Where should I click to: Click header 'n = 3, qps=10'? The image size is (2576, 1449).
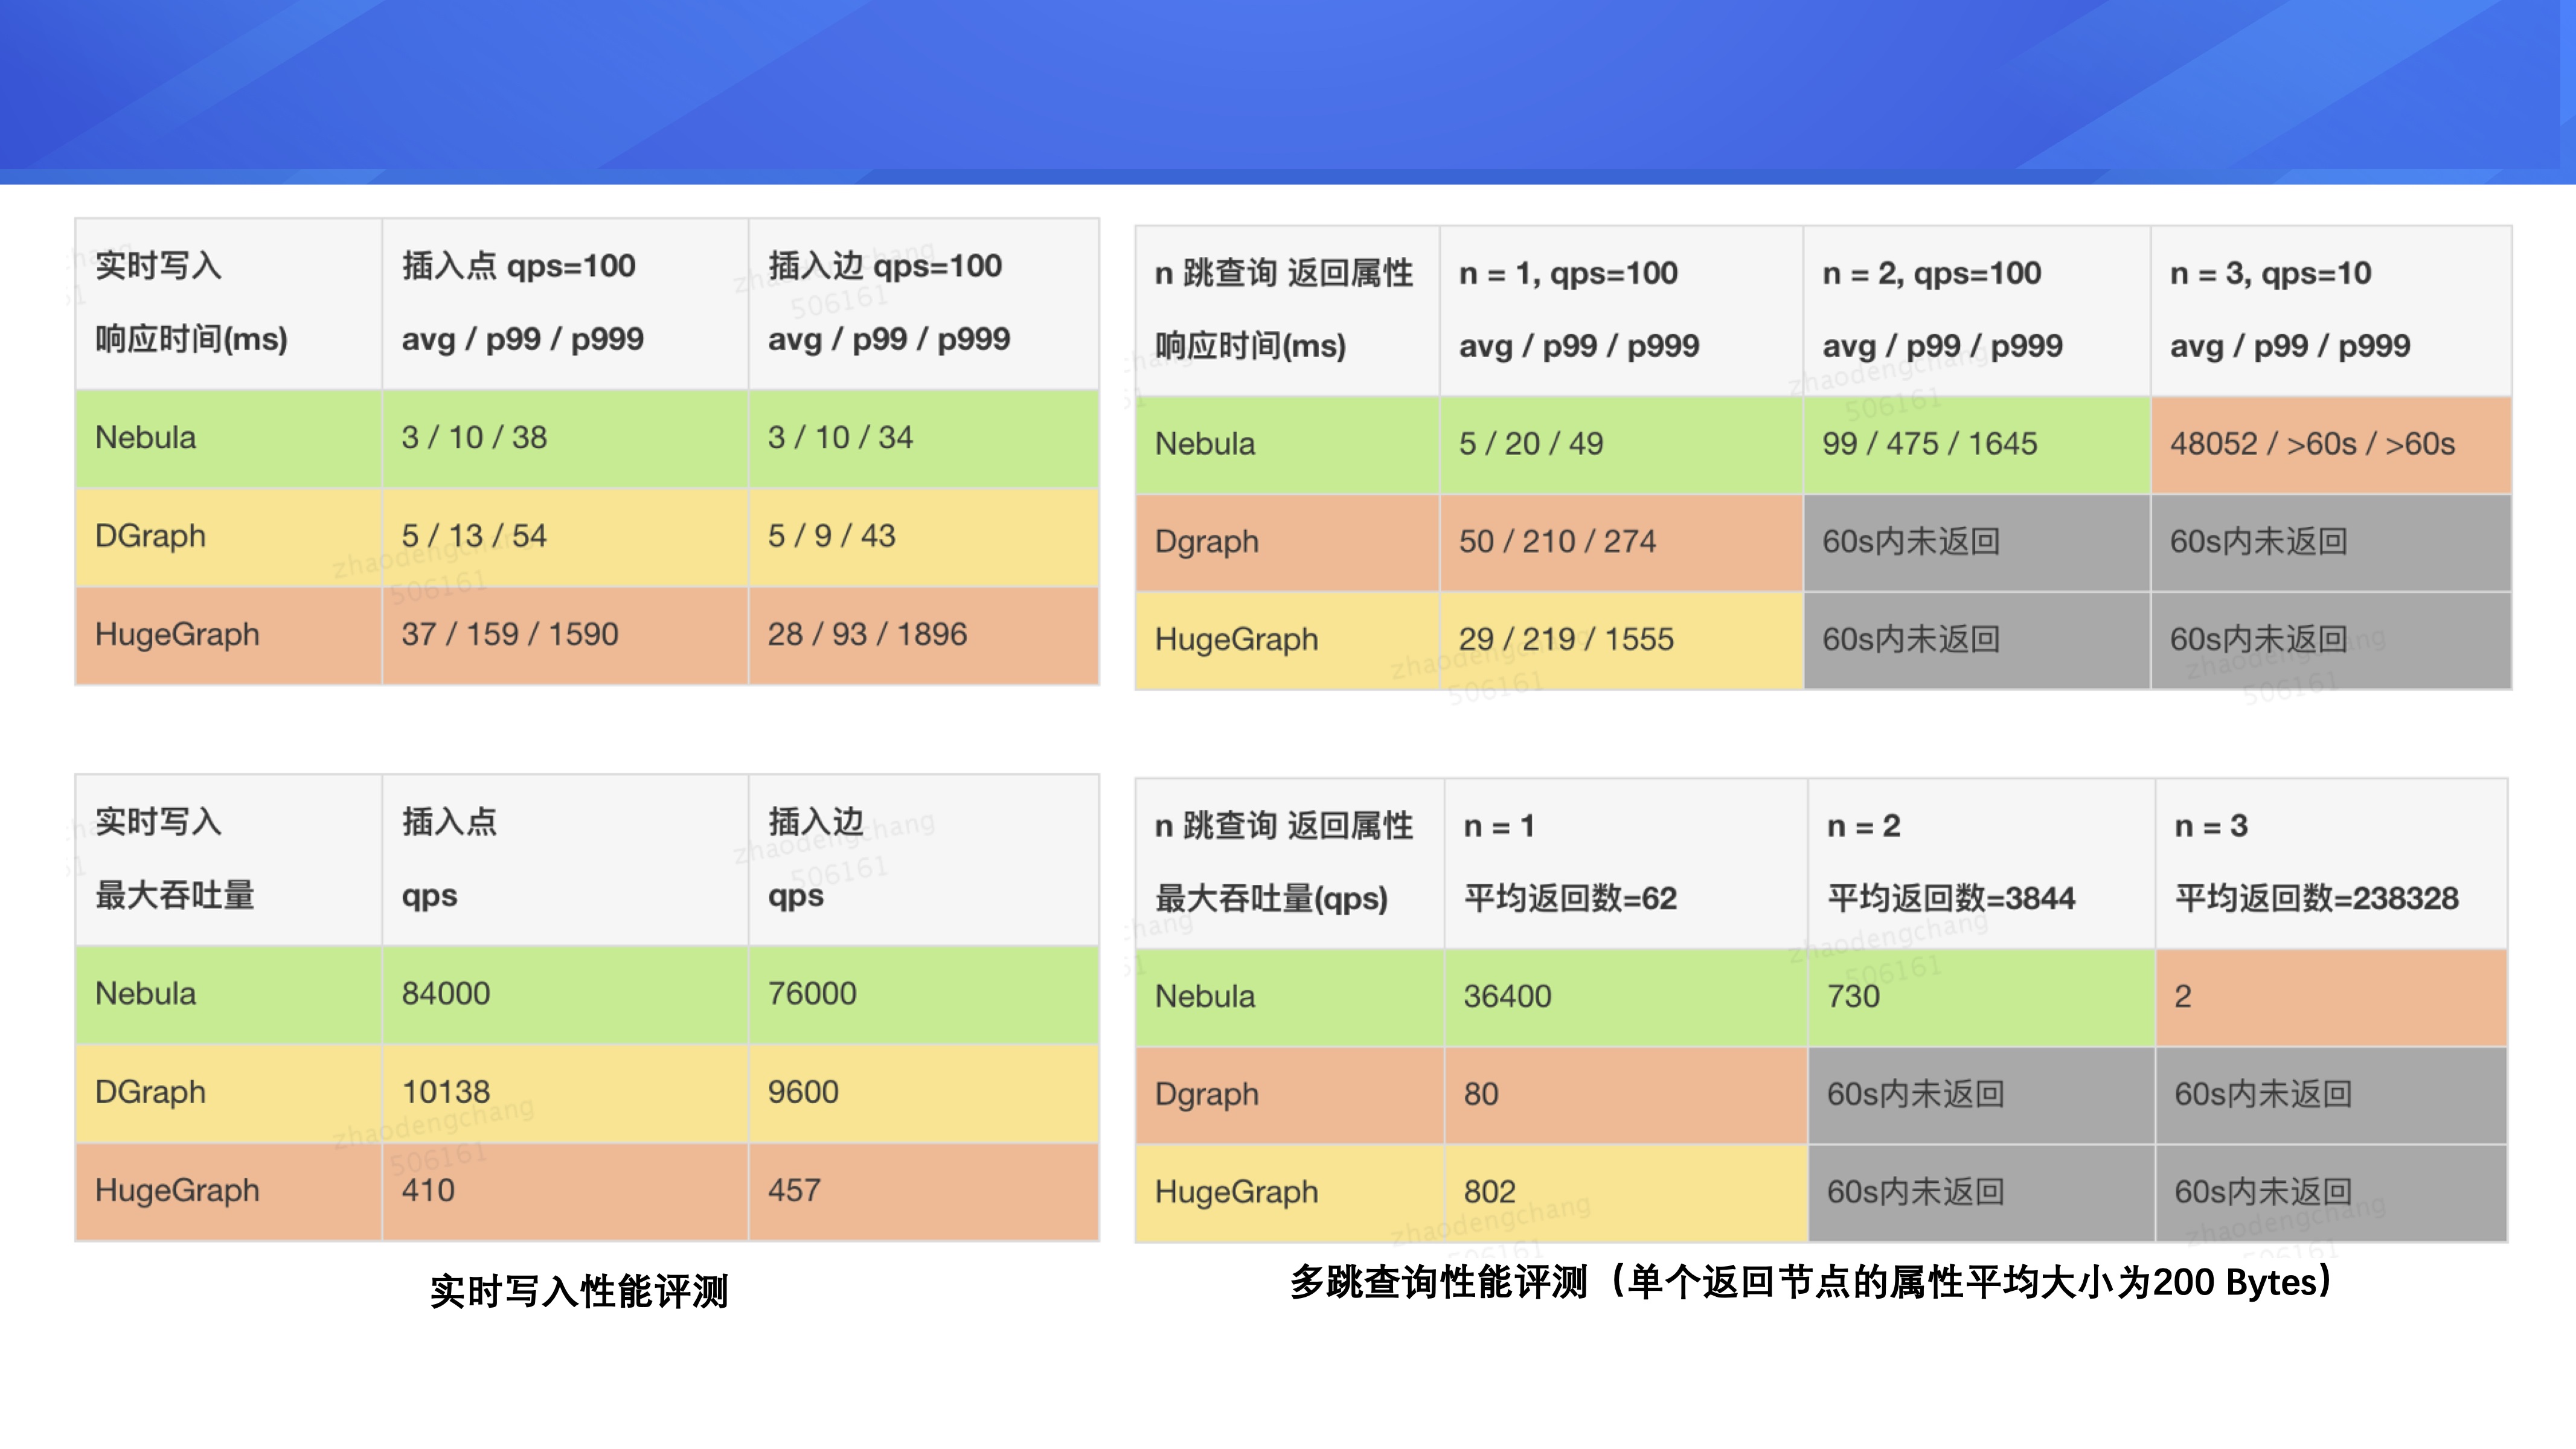click(2270, 273)
